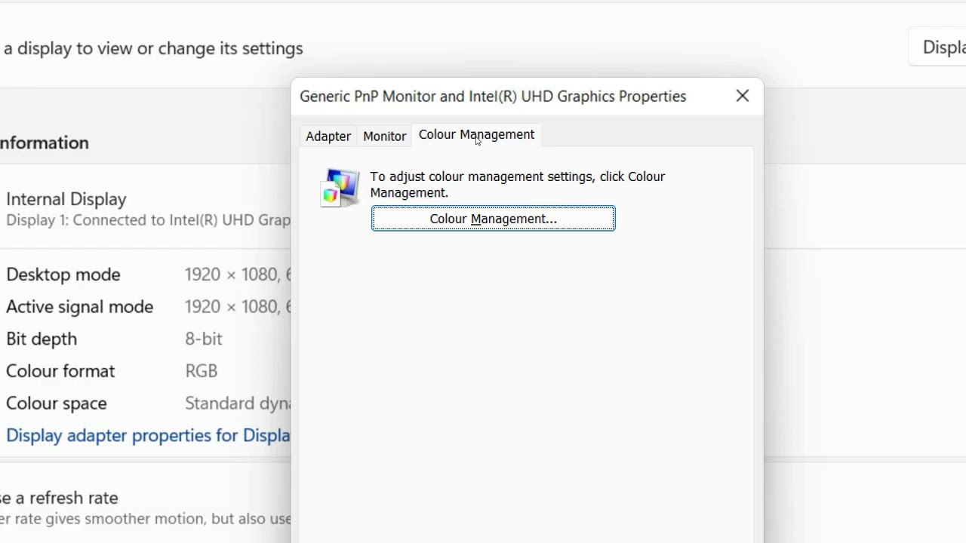The image size is (966, 543).
Task: Click the refresh rate section heading
Action: pyautogui.click(x=60, y=498)
